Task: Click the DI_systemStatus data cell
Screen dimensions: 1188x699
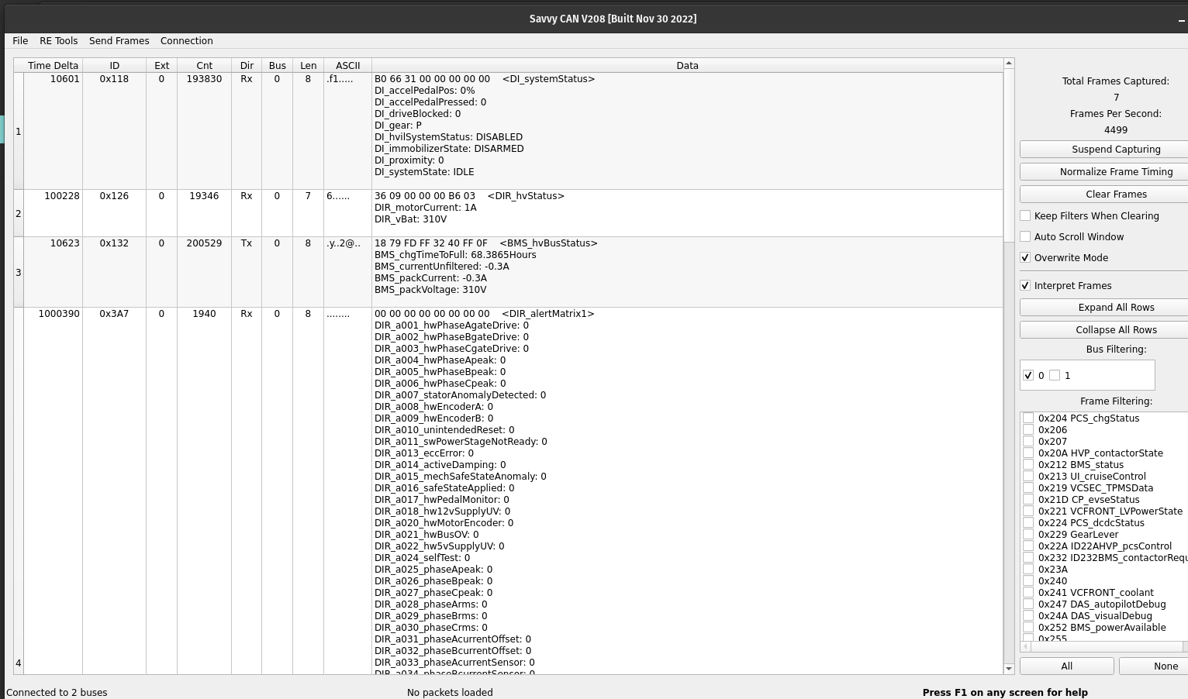Action: point(687,132)
